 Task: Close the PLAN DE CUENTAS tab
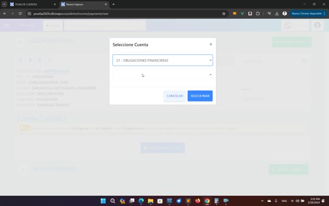pyautogui.click(x=55, y=4)
